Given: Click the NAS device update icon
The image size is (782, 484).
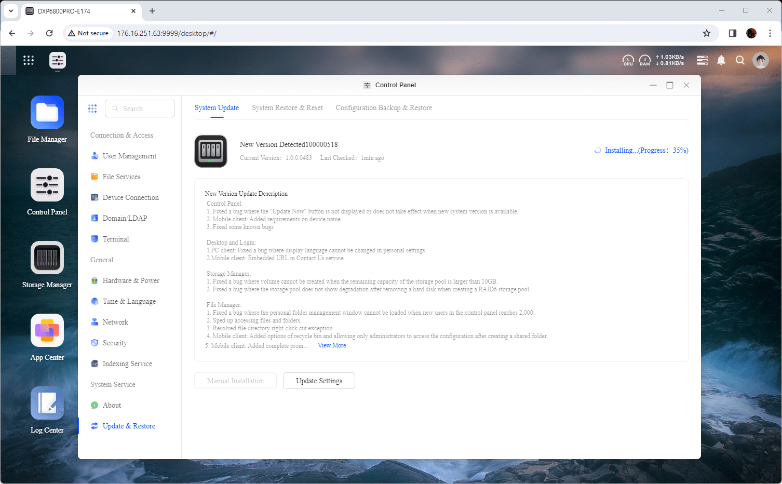Looking at the screenshot, I should [x=211, y=151].
